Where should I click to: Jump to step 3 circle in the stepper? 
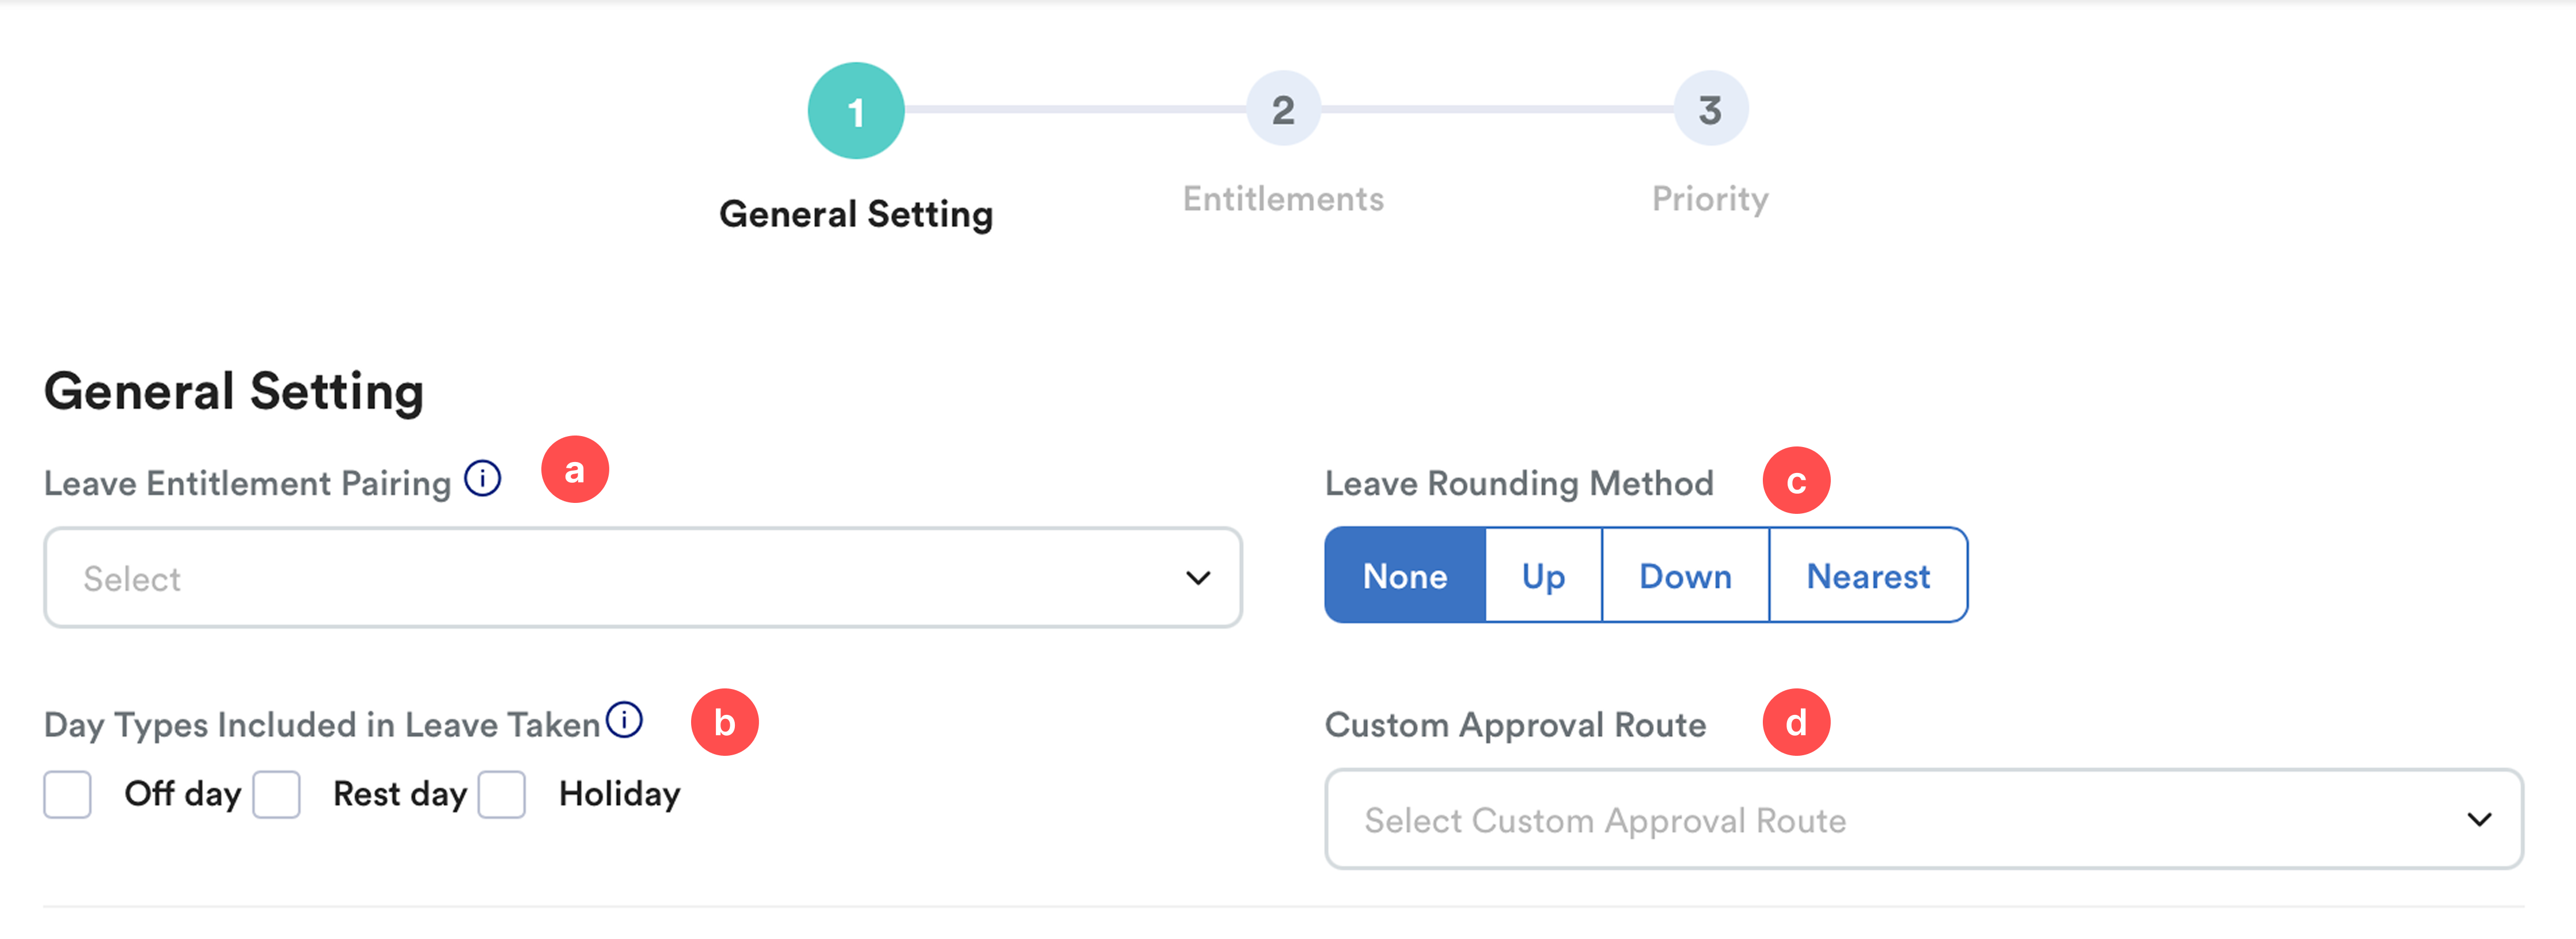1710,109
